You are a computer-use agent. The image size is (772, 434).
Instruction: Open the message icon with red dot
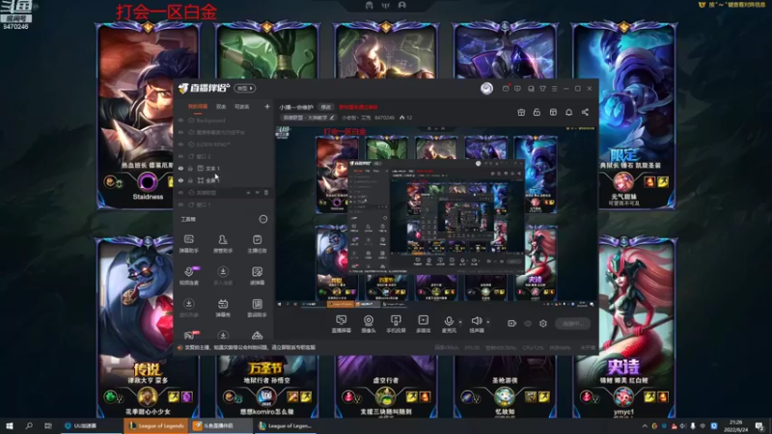click(x=506, y=88)
